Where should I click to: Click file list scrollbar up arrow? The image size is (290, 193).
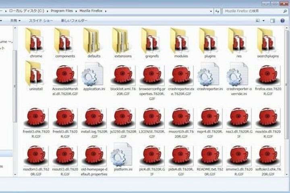287,28
